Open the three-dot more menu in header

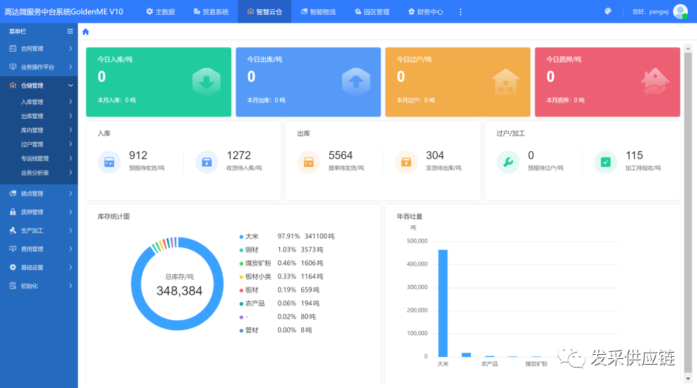click(x=460, y=11)
